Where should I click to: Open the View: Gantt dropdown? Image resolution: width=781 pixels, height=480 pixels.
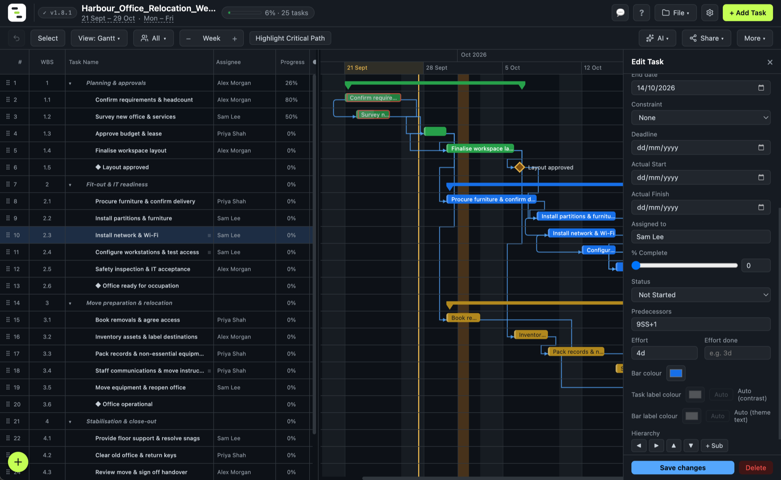99,38
